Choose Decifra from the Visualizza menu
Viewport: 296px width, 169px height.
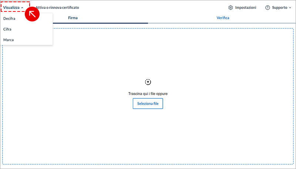point(9,18)
